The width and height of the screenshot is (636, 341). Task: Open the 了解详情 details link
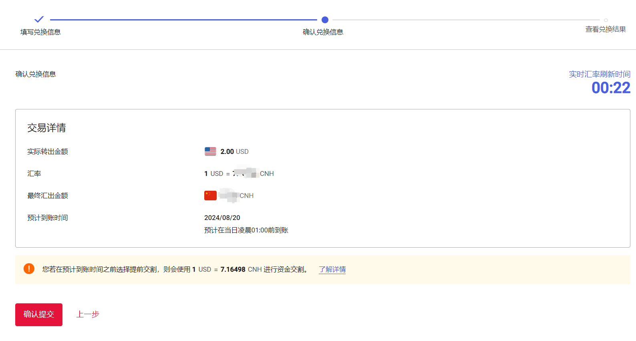pyautogui.click(x=332, y=270)
